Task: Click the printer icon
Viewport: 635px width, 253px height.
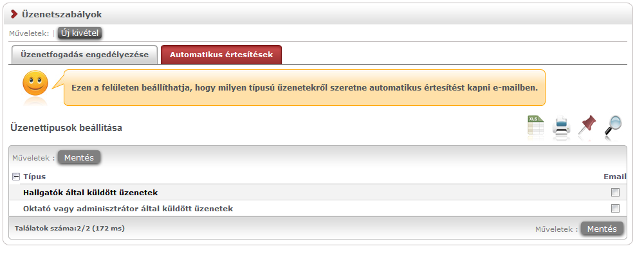Action: point(561,126)
